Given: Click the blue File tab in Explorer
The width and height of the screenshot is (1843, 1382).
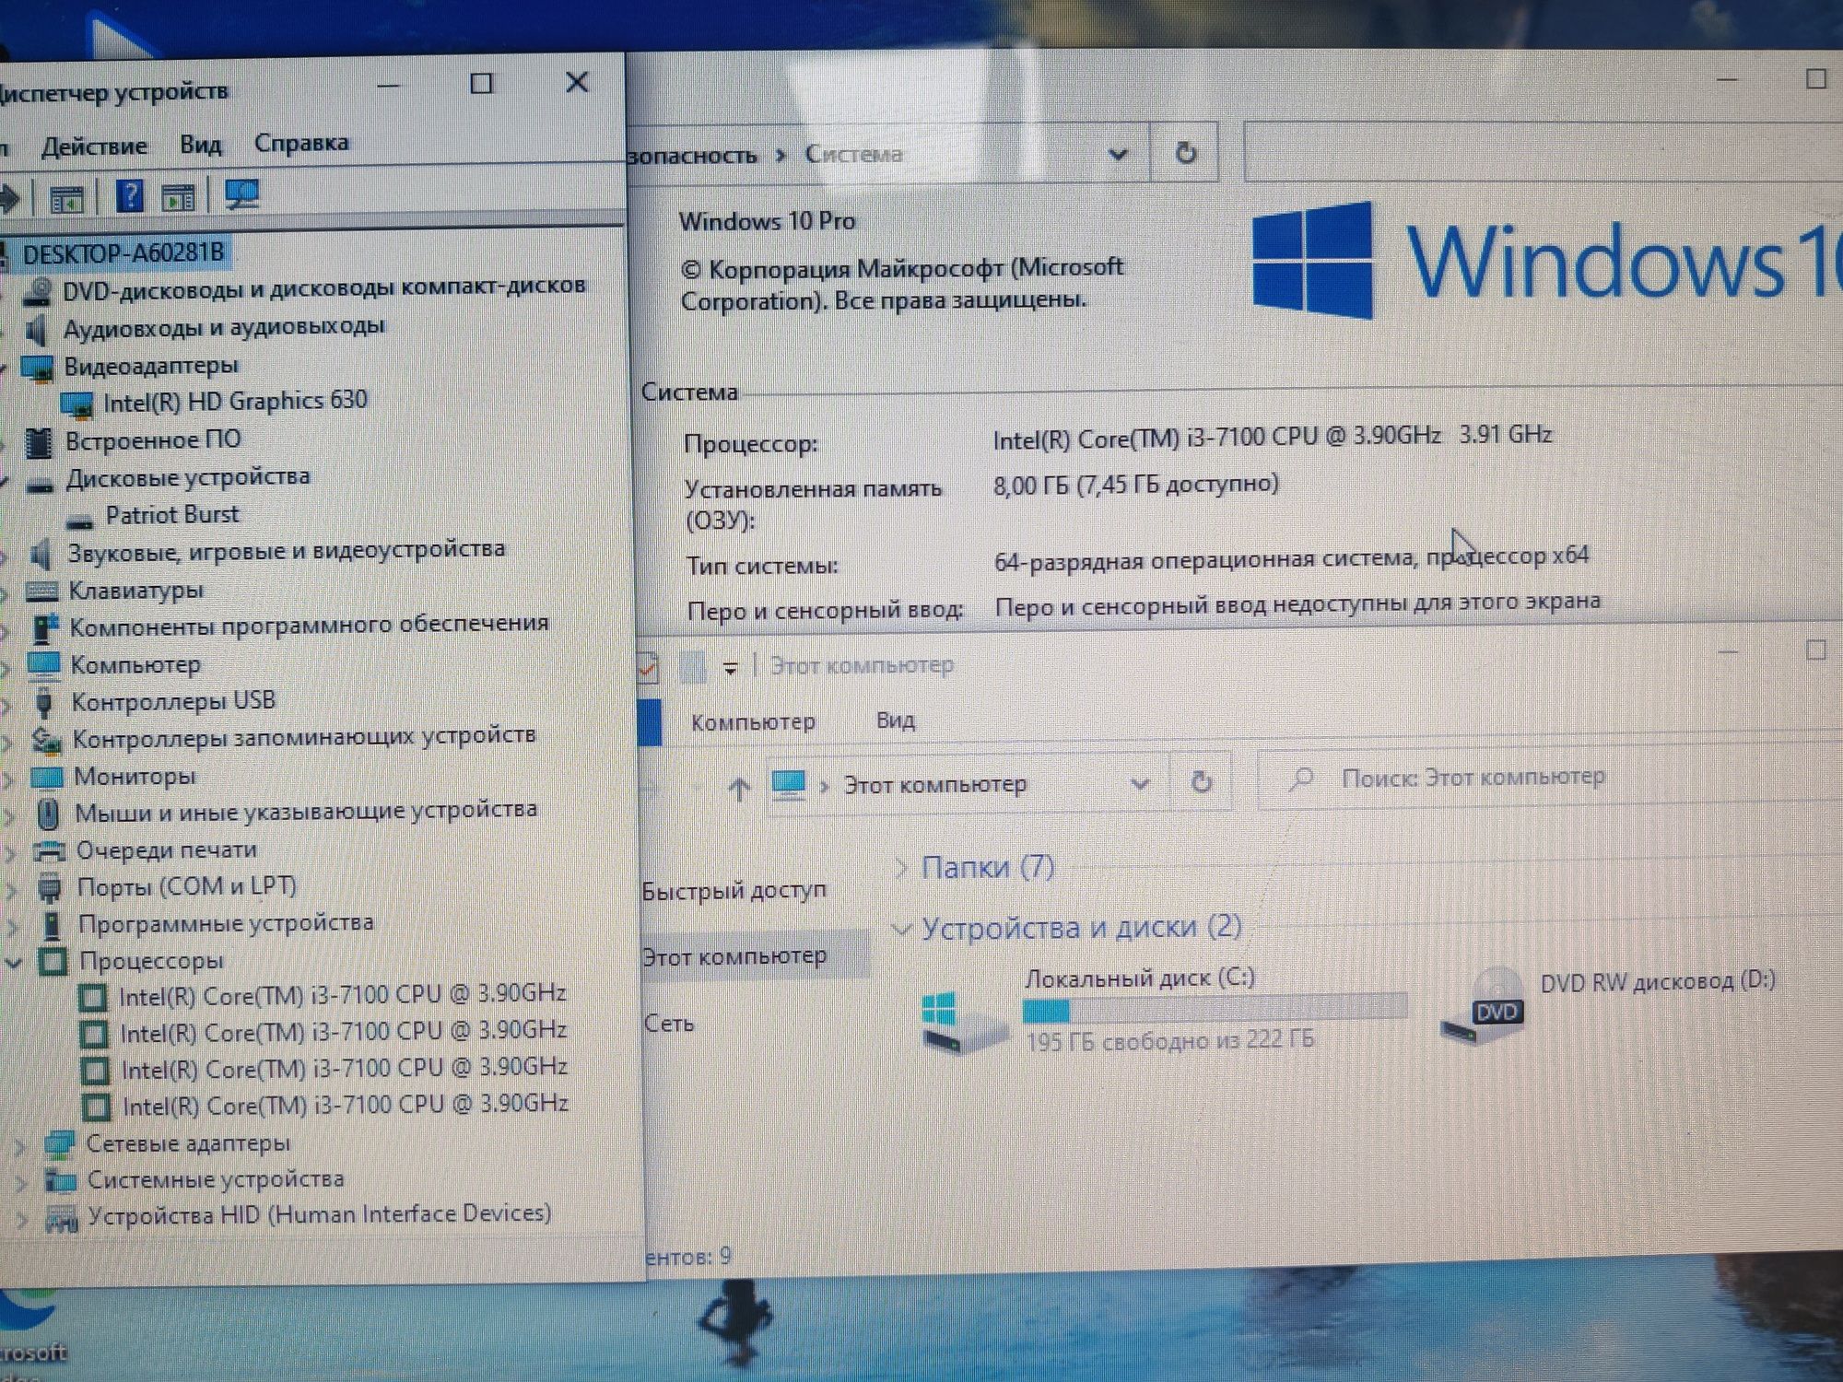Looking at the screenshot, I should (649, 722).
